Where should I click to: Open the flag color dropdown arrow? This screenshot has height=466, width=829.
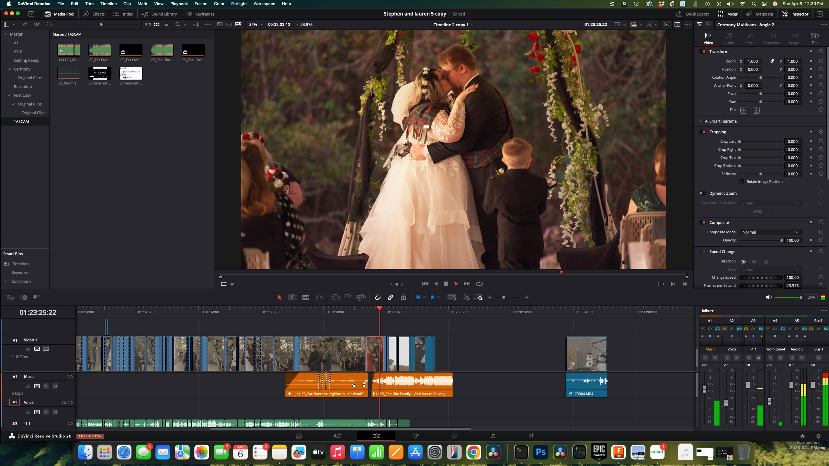coord(424,297)
